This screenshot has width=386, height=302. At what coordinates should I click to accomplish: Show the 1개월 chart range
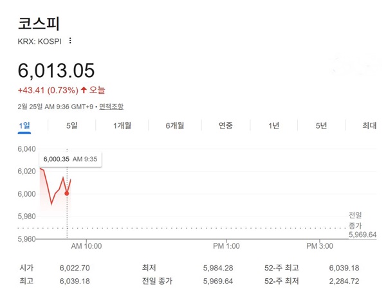[x=122, y=126]
